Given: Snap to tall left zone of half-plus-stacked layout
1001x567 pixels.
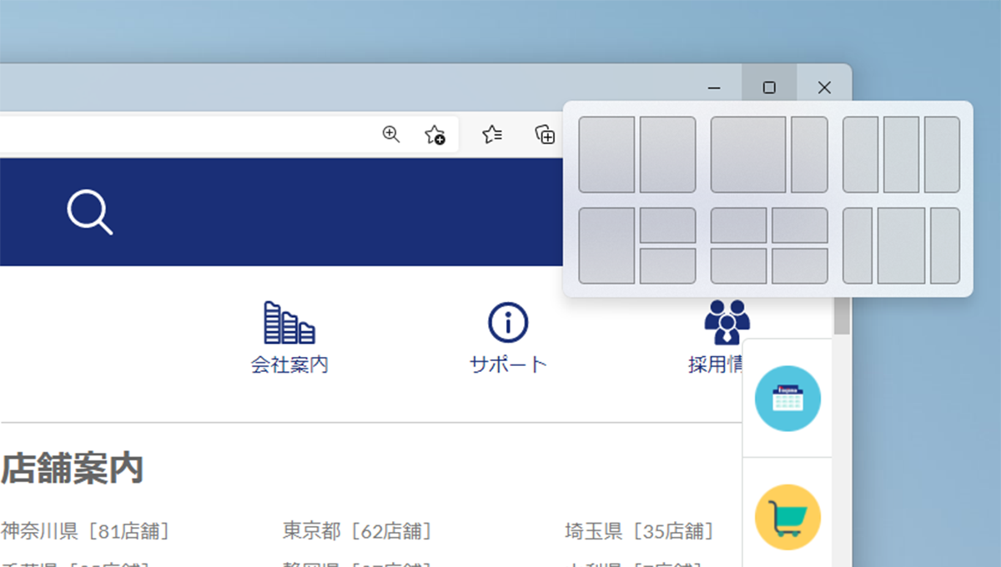Looking at the screenshot, I should (x=607, y=246).
